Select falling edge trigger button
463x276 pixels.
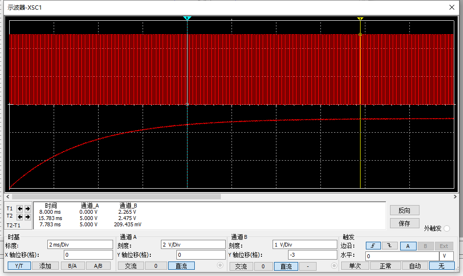point(390,246)
